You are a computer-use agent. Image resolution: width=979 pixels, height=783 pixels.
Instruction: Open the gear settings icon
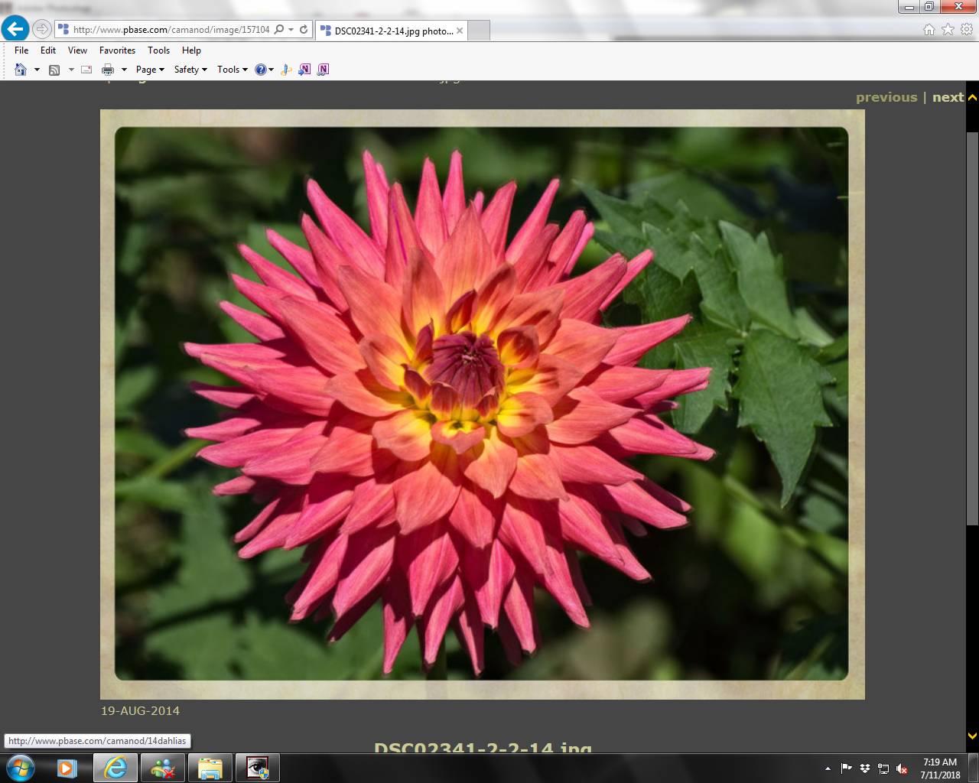[x=967, y=29]
